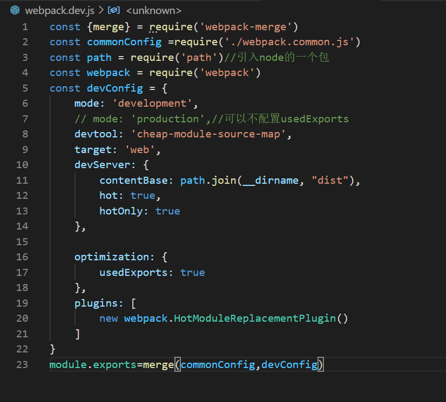Viewport: 446px width, 402px height.
Task: Click 'cheap-module-source-map' devtool value
Action: 208,134
